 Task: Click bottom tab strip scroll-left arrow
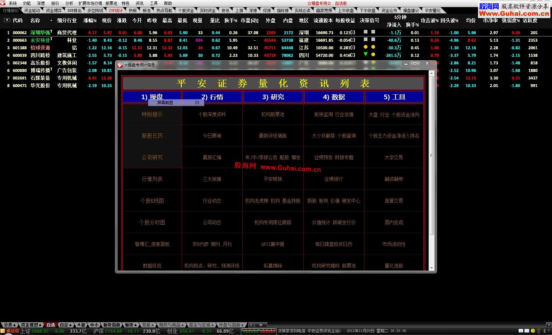251,325
